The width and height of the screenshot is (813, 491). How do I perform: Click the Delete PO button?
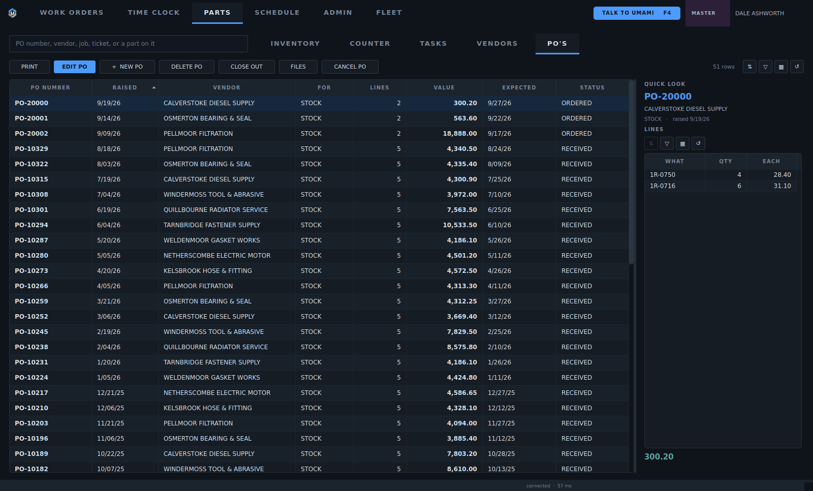[x=186, y=67]
